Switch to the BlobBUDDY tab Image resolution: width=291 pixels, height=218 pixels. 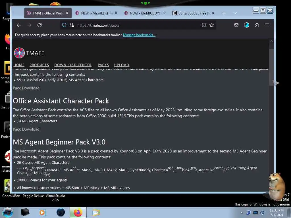coord(145,13)
